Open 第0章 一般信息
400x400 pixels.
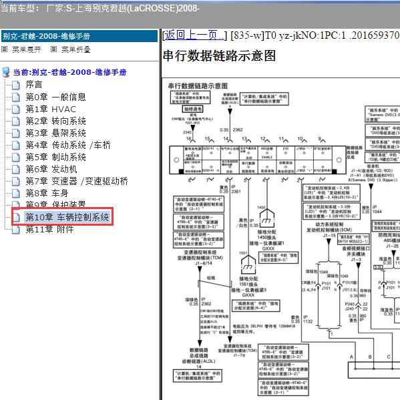click(x=55, y=97)
